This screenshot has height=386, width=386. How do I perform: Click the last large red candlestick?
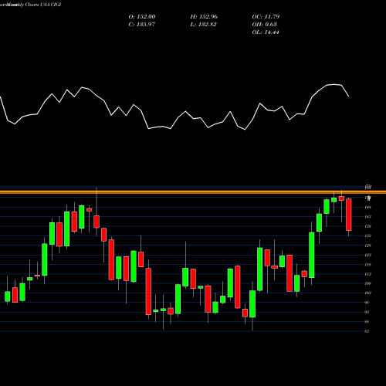coord(349,215)
